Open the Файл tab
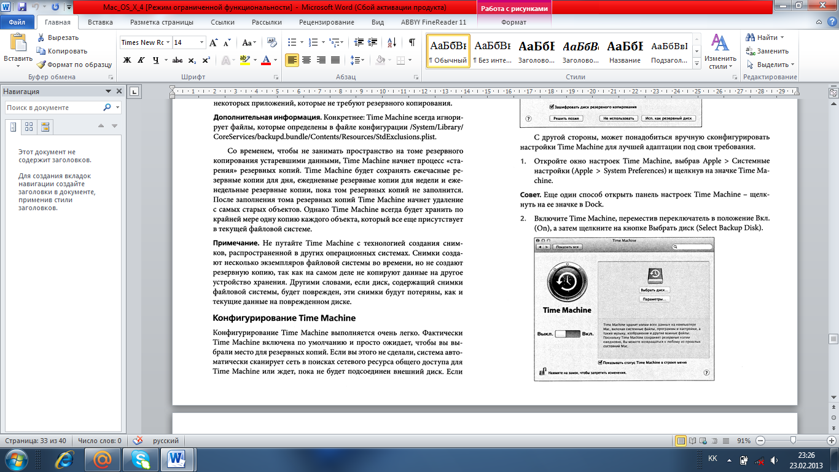The width and height of the screenshot is (839, 472). [x=17, y=22]
